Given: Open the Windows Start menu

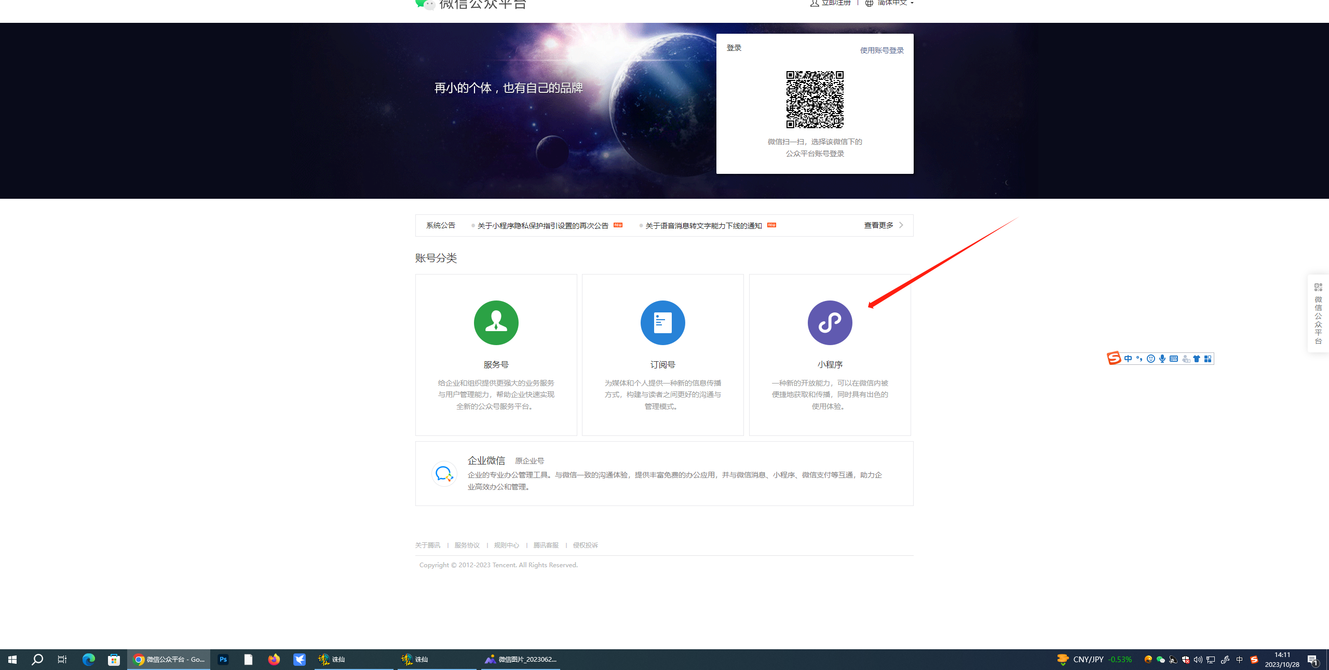Looking at the screenshot, I should [x=12, y=659].
